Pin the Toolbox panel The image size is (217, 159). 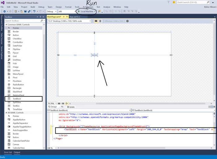(x=40, y=17)
